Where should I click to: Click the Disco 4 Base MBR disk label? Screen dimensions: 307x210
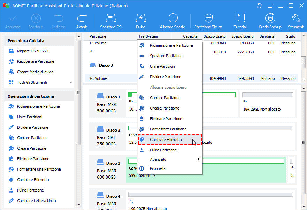(107, 200)
